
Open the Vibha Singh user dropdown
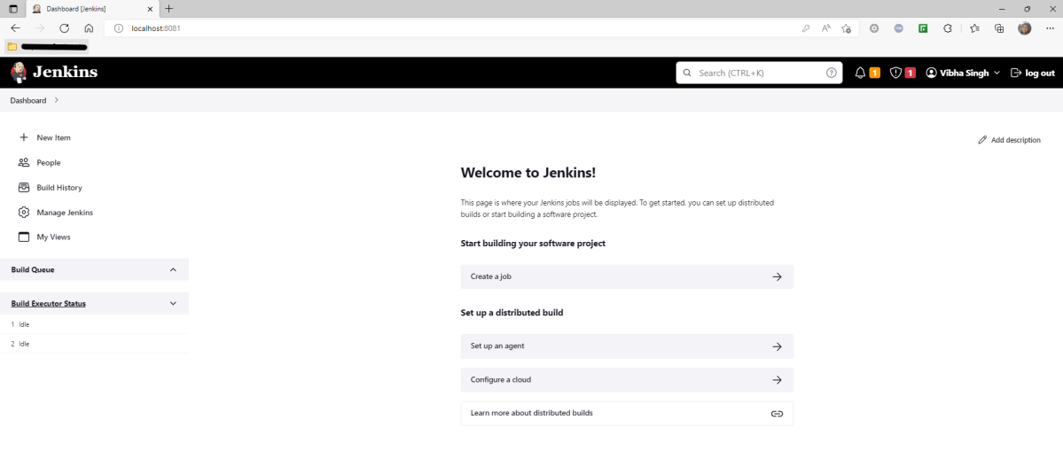point(963,73)
